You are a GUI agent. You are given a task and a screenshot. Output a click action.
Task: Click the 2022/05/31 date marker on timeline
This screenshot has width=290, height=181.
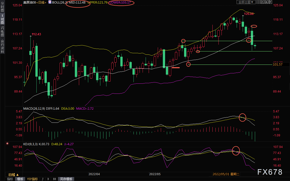click(x=226, y=174)
